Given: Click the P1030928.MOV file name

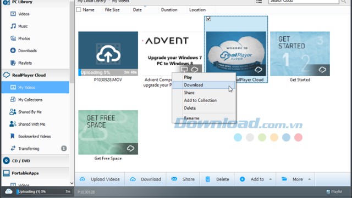Looking at the screenshot, I should tap(108, 80).
